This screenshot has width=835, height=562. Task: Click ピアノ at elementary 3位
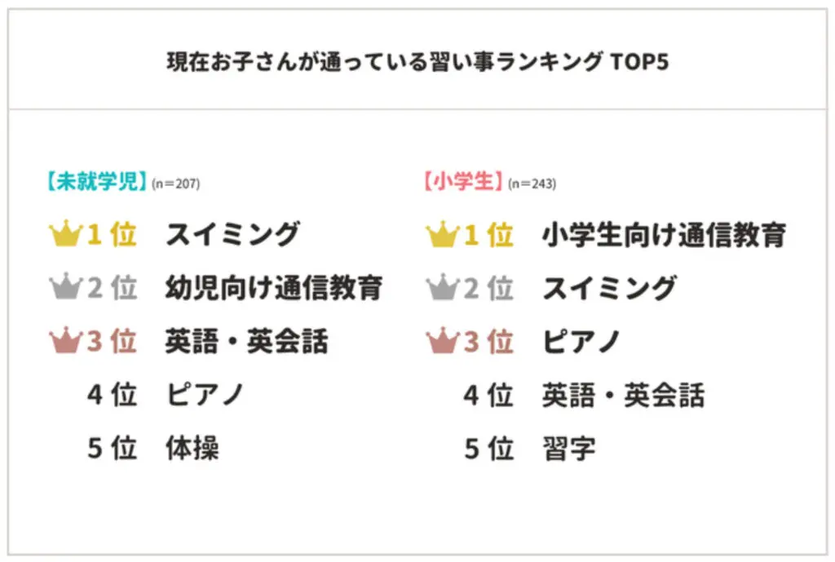[581, 342]
